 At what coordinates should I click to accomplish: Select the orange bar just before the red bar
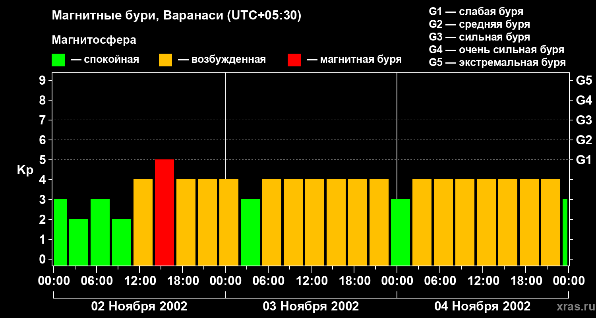143,222
